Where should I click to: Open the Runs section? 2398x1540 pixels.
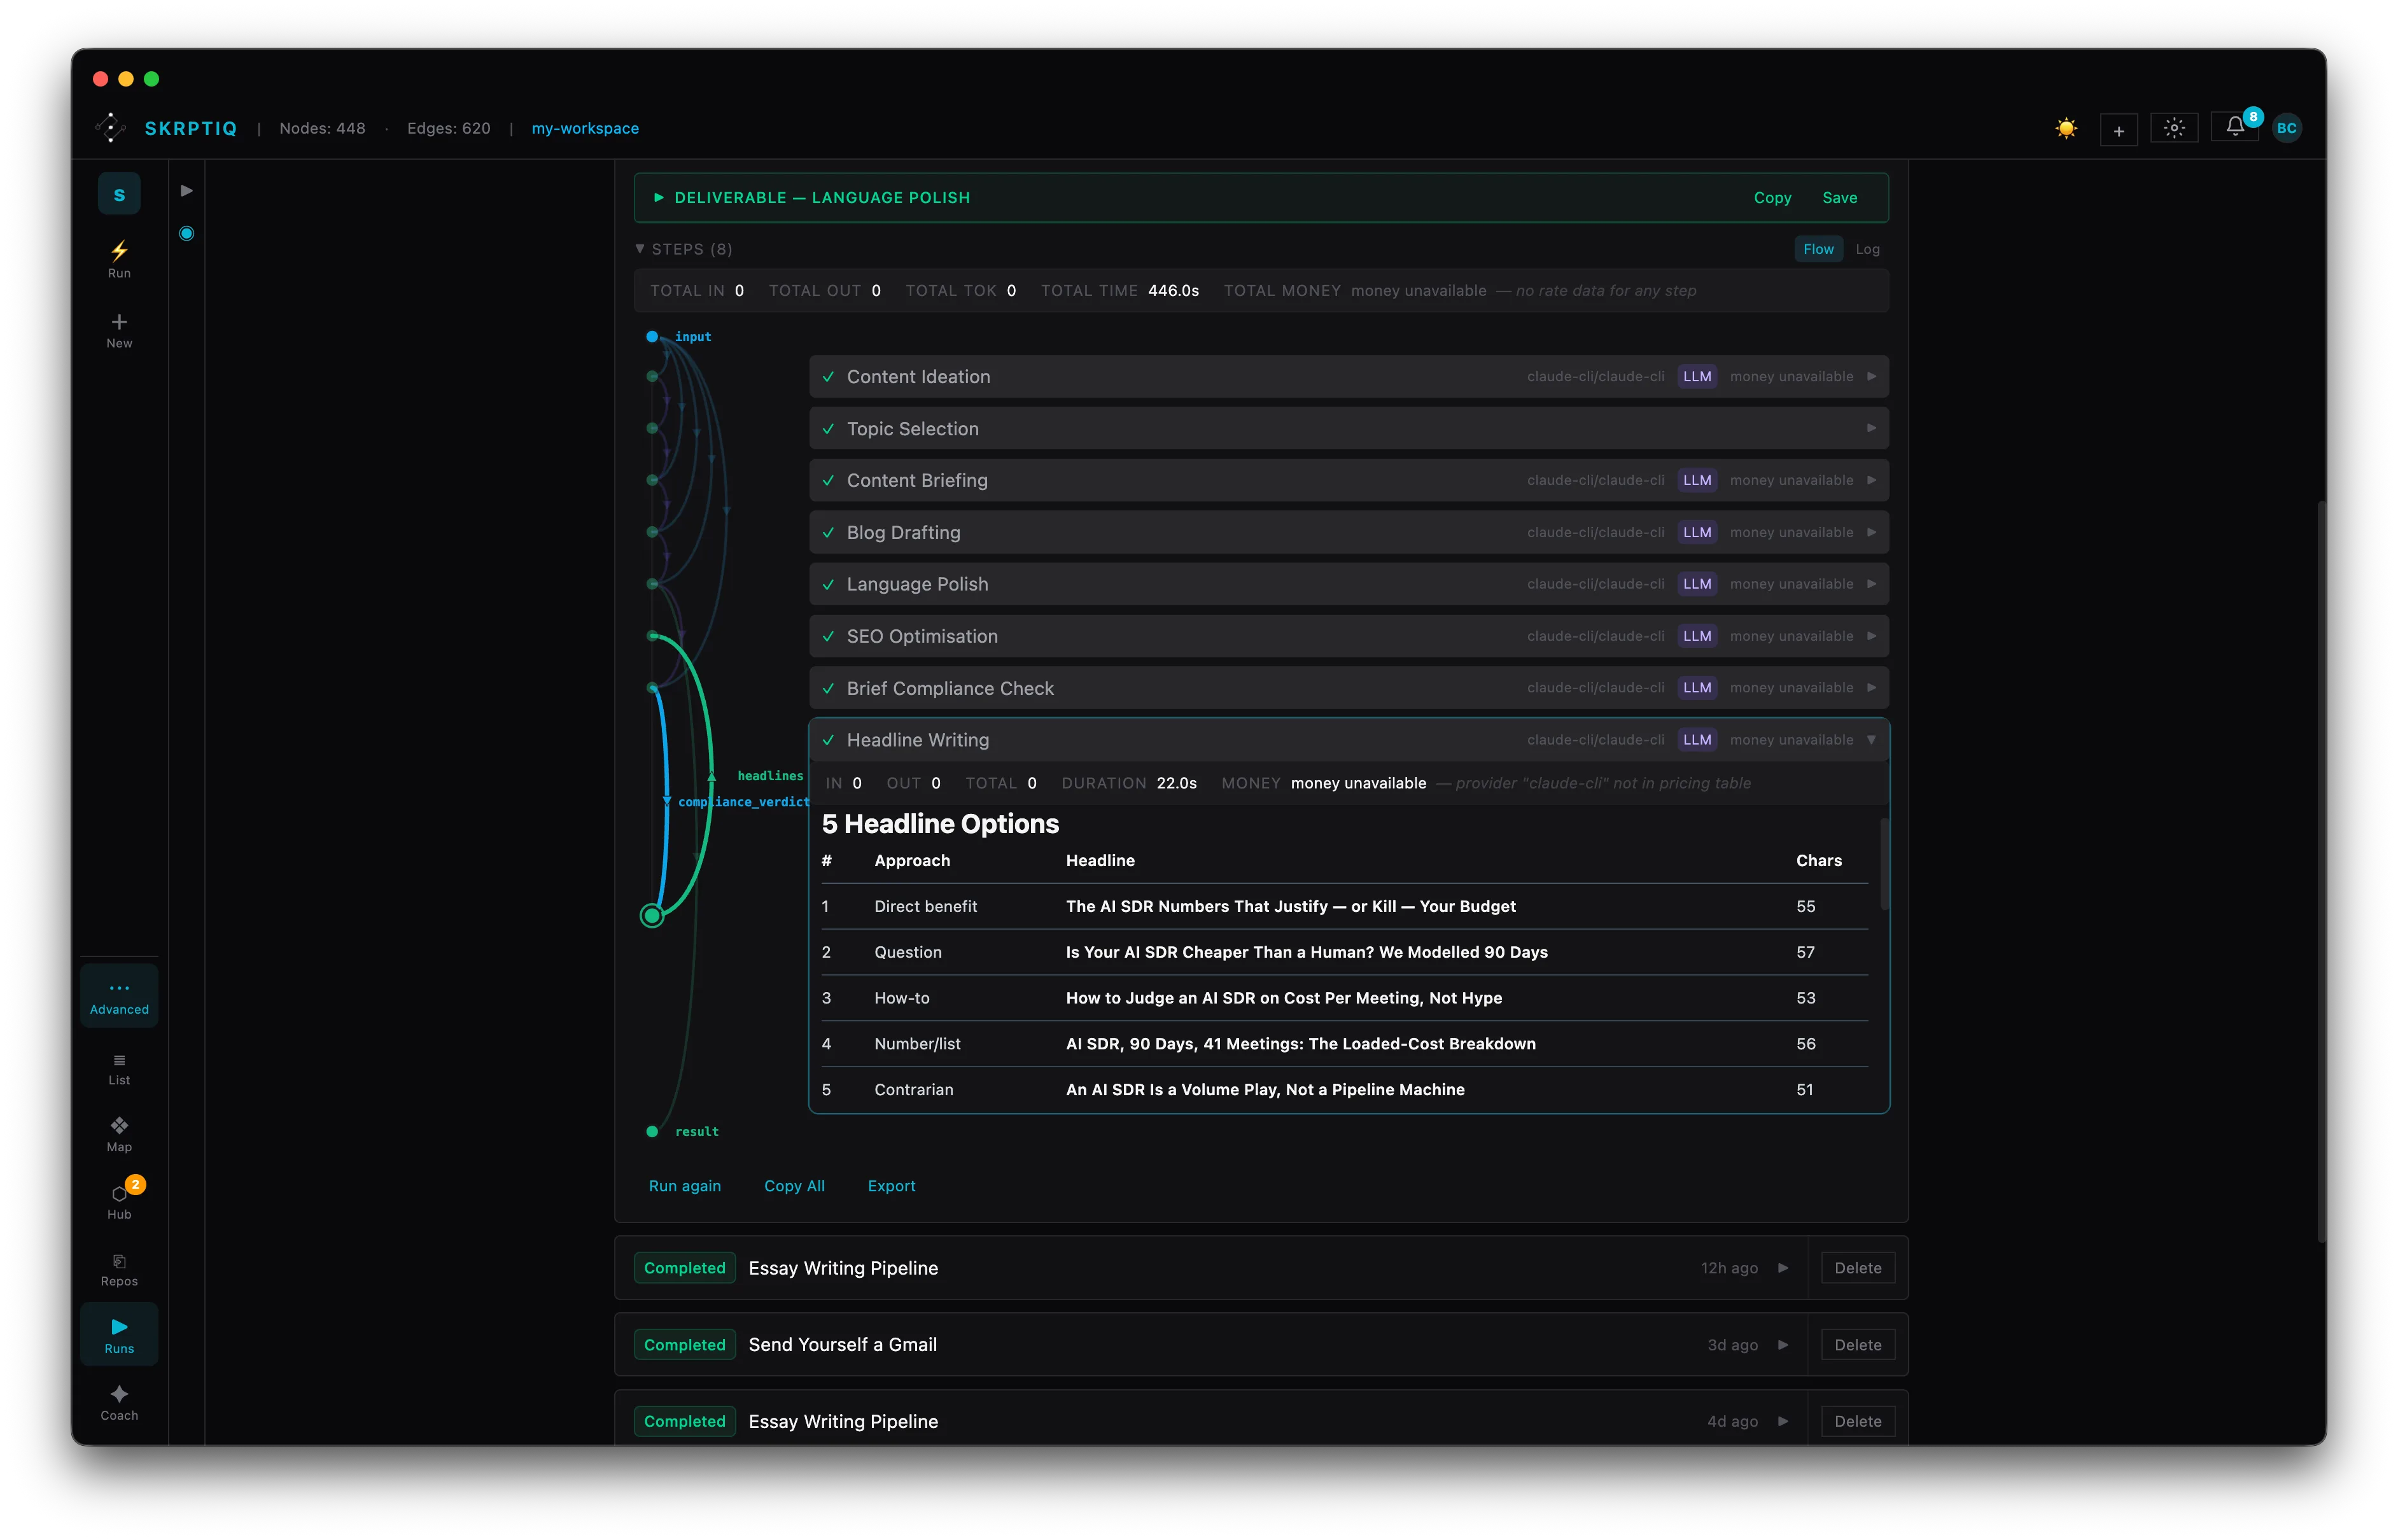pyautogui.click(x=119, y=1335)
